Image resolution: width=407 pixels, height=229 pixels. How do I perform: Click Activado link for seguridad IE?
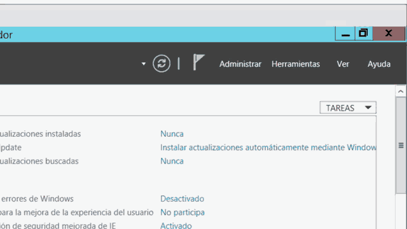pos(176,225)
